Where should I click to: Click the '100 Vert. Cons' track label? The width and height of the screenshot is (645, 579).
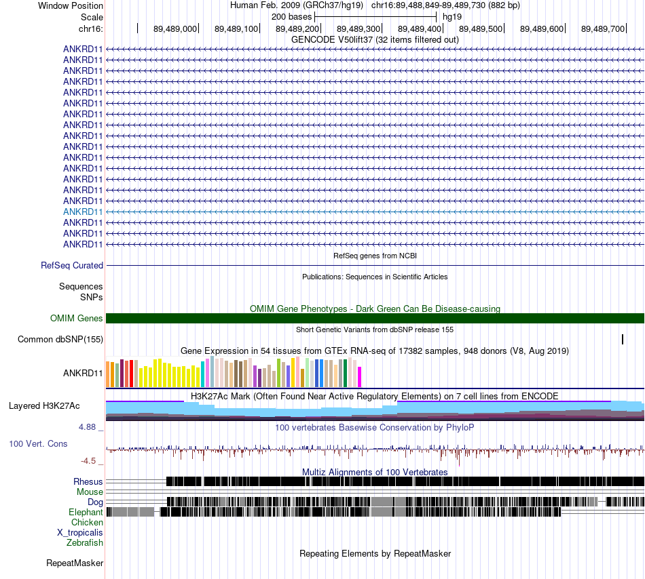38,444
